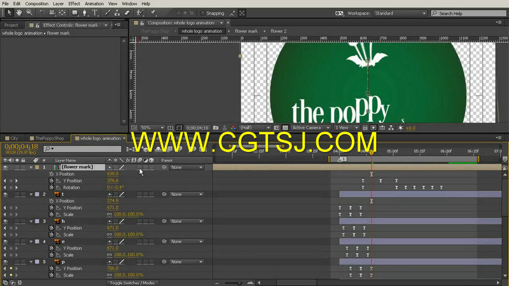
Task: Select the Rotation tool
Action: 42,13
